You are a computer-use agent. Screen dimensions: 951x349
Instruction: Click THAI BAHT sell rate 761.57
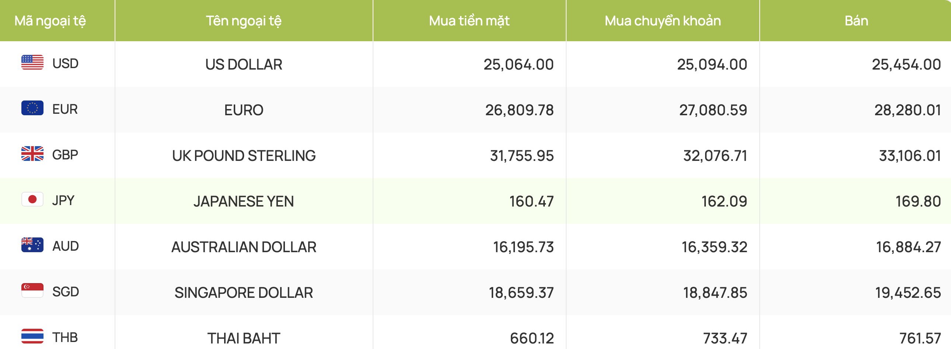(920, 338)
